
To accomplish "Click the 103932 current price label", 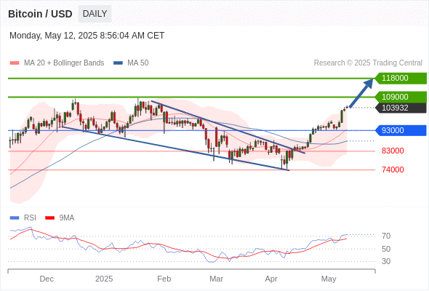I will 401,108.
